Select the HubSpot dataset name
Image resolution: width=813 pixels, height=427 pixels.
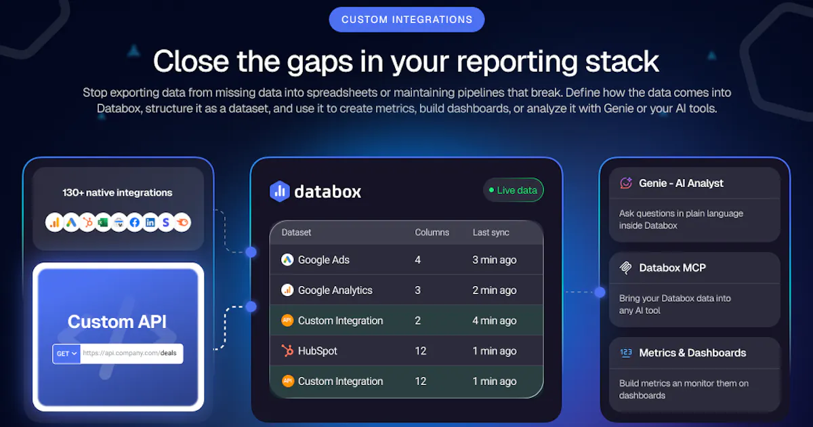tap(318, 351)
